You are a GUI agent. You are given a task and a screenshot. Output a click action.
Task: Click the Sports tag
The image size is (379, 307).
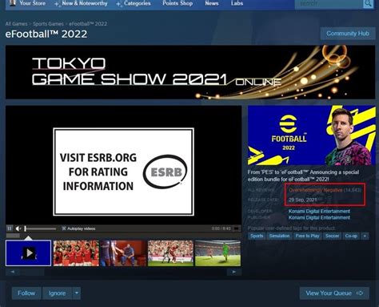click(x=257, y=236)
